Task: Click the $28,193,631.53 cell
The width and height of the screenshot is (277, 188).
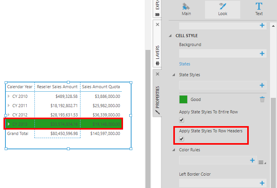Action: point(64,115)
